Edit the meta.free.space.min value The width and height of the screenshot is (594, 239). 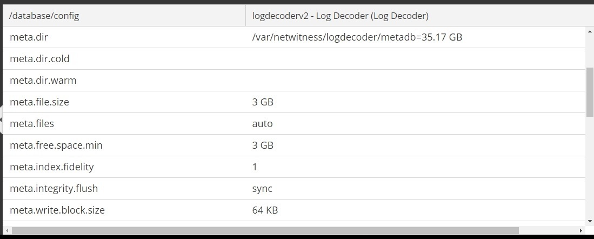tap(263, 145)
